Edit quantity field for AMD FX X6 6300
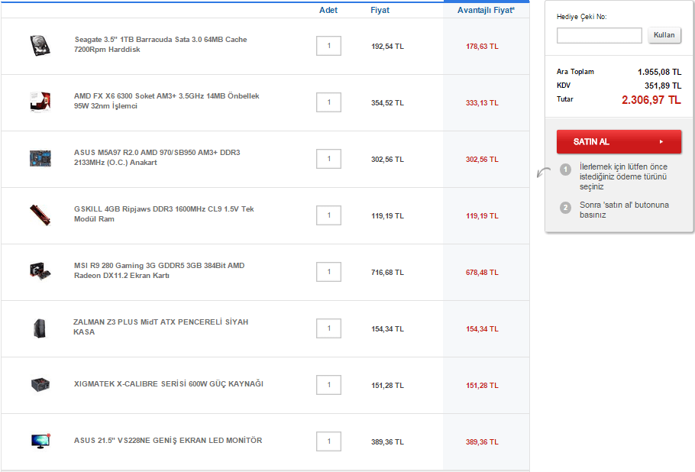Image resolution: width=695 pixels, height=472 pixels. [x=328, y=102]
